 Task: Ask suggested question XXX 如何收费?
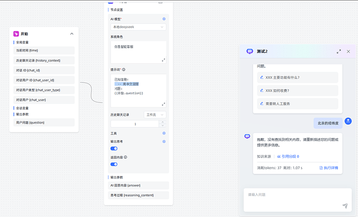click(x=297, y=91)
